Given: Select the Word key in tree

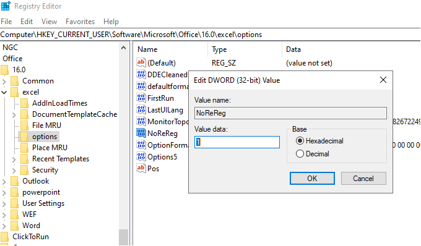Looking at the screenshot, I should pos(31,226).
